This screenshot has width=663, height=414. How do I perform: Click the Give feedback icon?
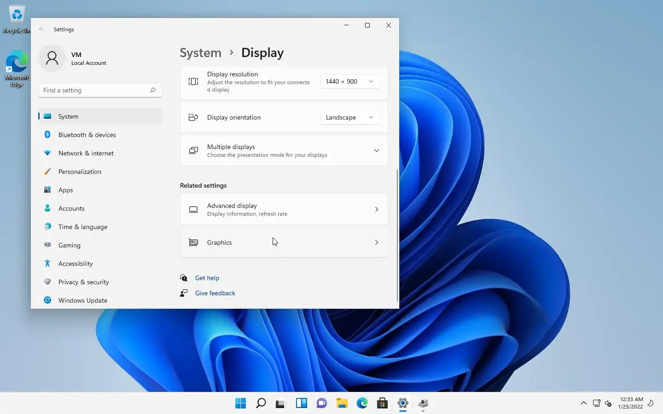click(184, 293)
